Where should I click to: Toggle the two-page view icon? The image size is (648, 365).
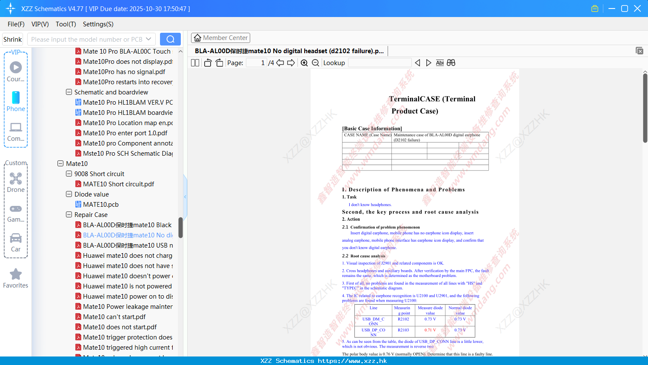[x=195, y=63]
